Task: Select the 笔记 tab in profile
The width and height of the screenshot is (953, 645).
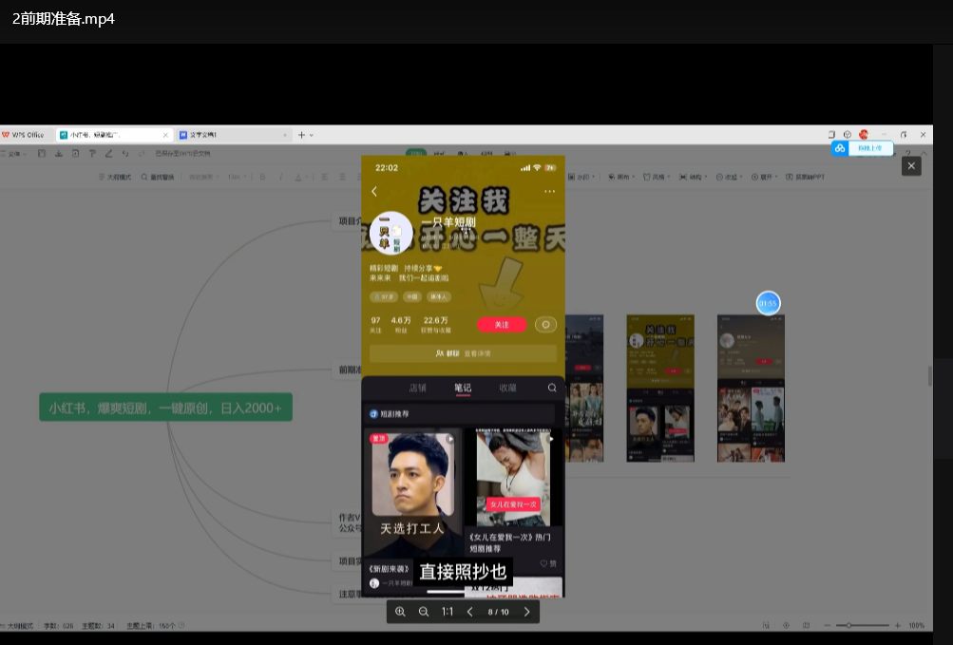Action: click(463, 388)
